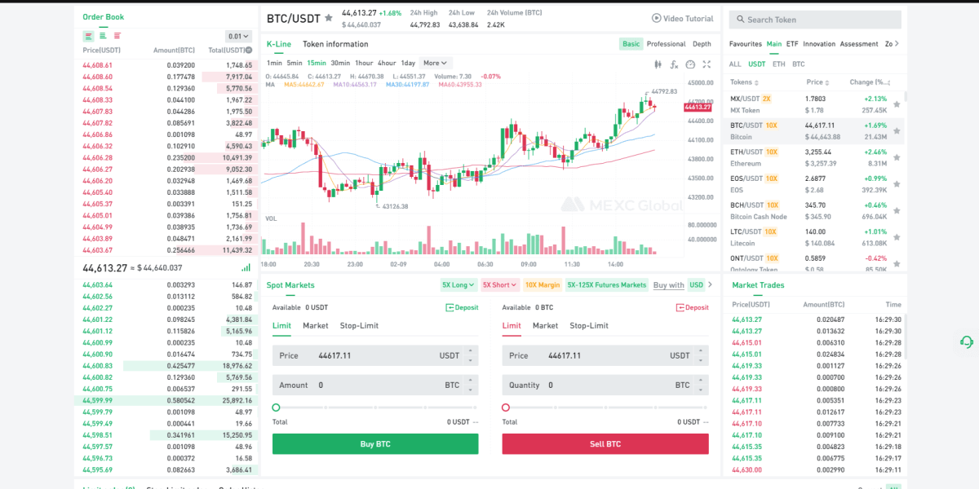Click the sell quantity percentage slider handle
Image resolution: width=979 pixels, height=489 pixels.
coord(506,407)
